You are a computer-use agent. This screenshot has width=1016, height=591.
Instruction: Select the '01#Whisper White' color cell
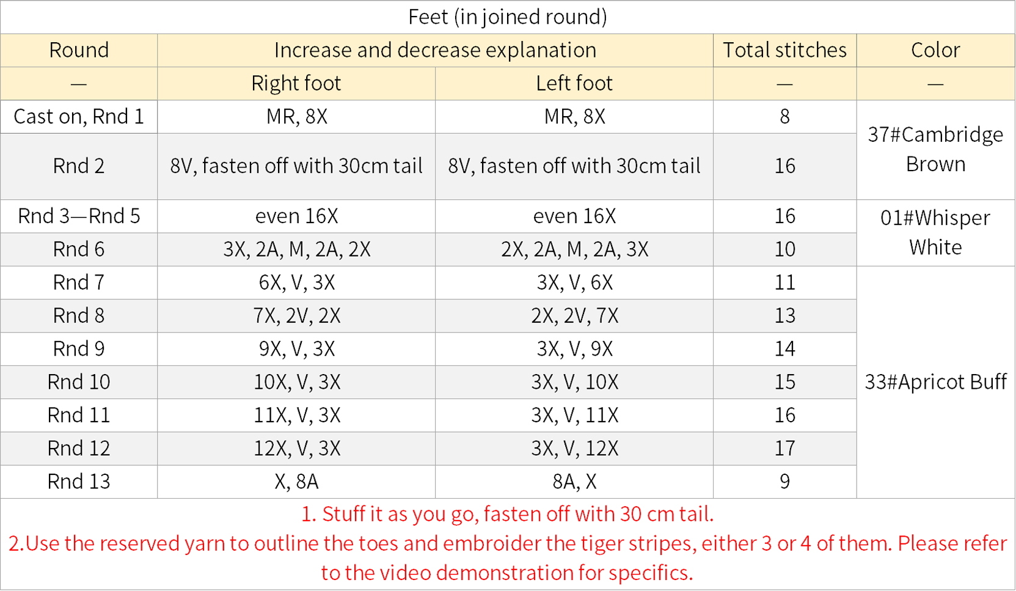(x=935, y=233)
